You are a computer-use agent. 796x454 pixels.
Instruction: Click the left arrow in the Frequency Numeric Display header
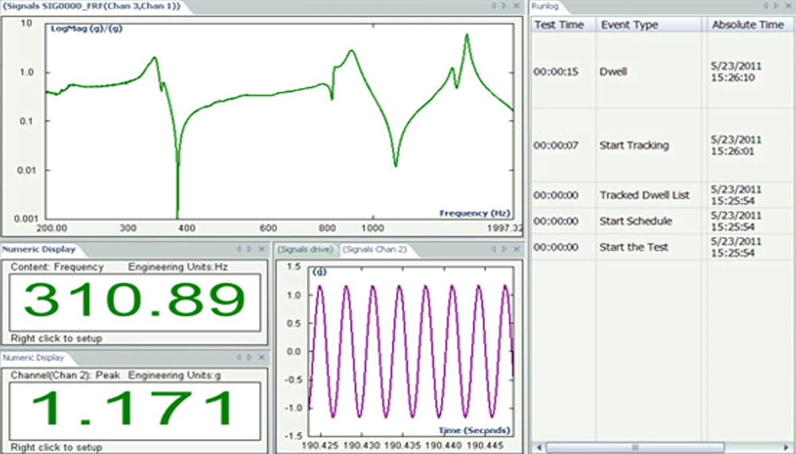[239, 249]
